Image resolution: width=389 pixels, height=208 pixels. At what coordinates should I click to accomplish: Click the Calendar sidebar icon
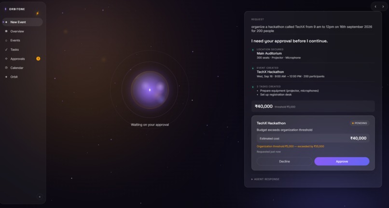(x=6, y=68)
